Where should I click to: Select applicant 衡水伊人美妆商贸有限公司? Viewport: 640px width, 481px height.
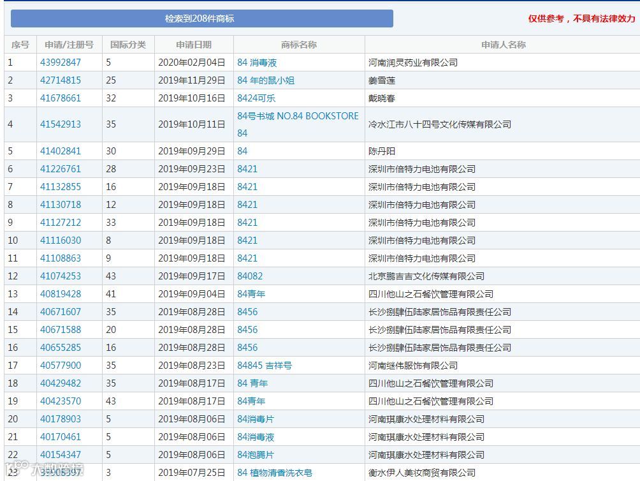[x=422, y=473]
